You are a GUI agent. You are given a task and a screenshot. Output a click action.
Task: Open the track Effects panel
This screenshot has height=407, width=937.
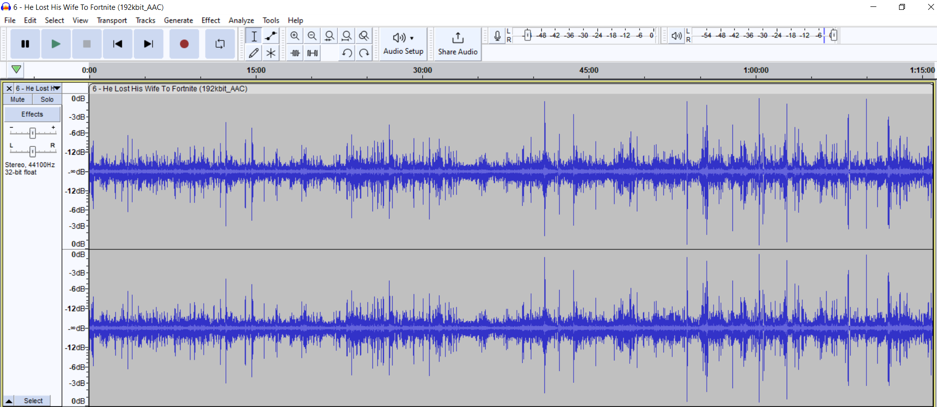[32, 114]
